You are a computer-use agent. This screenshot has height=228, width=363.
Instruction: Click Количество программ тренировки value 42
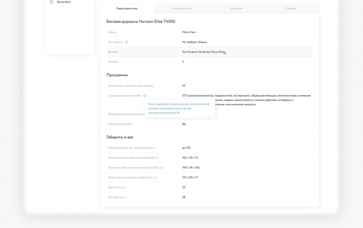[184, 86]
